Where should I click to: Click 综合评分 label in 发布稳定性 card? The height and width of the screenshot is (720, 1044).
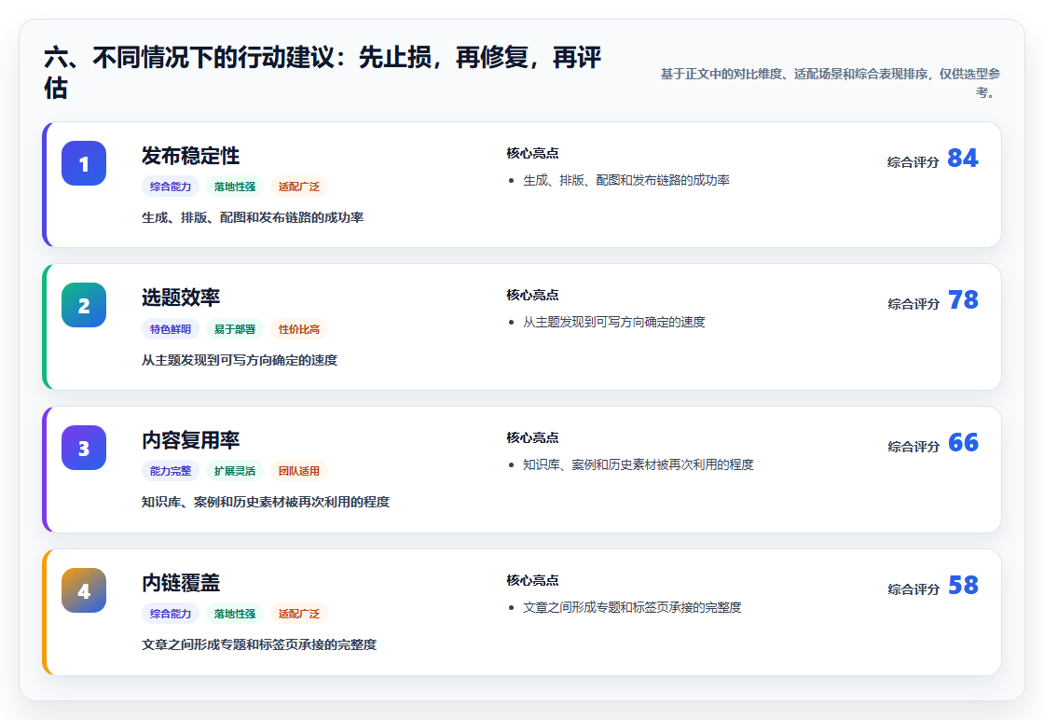(x=913, y=162)
